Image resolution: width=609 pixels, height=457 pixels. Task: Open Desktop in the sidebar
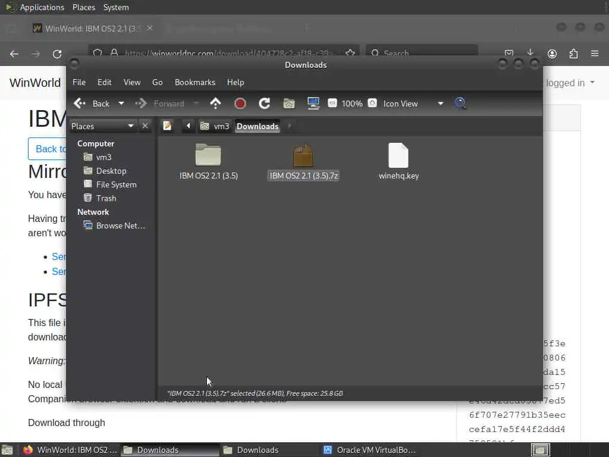[105, 171]
